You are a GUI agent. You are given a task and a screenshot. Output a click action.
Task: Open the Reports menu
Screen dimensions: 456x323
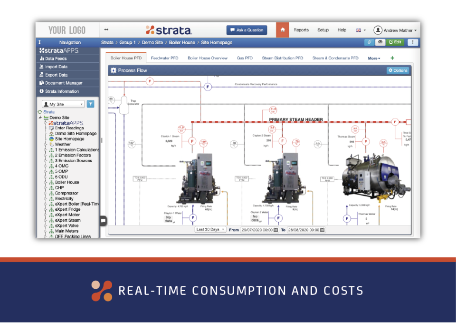point(301,29)
